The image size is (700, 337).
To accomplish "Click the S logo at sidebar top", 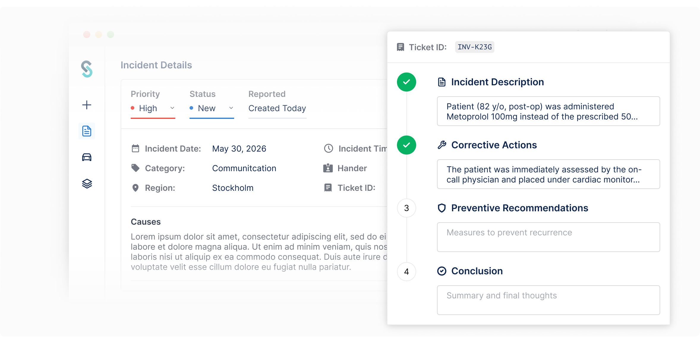I will click(87, 69).
